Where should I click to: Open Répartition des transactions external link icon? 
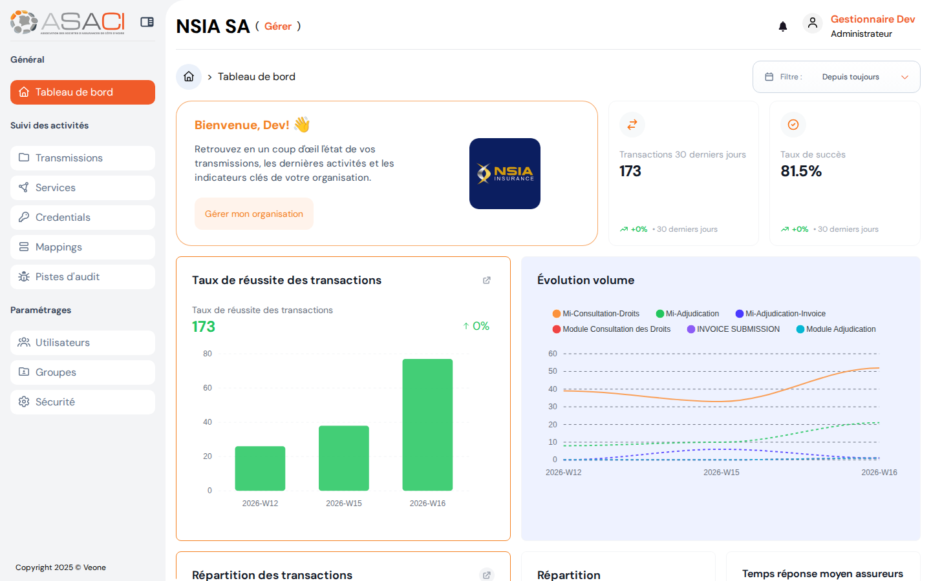click(487, 575)
